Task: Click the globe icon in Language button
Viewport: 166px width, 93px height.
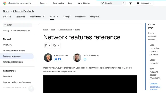Action: pos(138,3)
